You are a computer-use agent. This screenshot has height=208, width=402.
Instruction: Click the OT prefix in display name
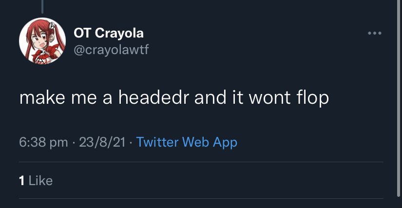click(82, 33)
